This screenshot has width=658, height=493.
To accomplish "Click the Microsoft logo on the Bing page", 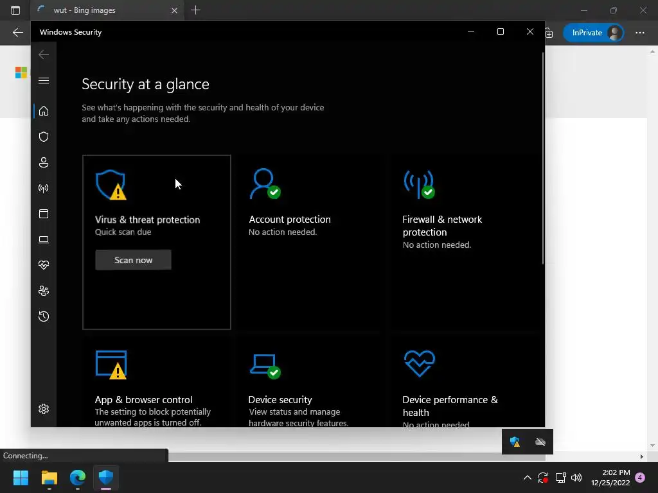I will [x=21, y=73].
